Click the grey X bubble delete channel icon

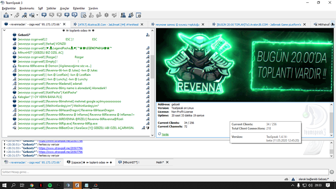(x=59, y=15)
